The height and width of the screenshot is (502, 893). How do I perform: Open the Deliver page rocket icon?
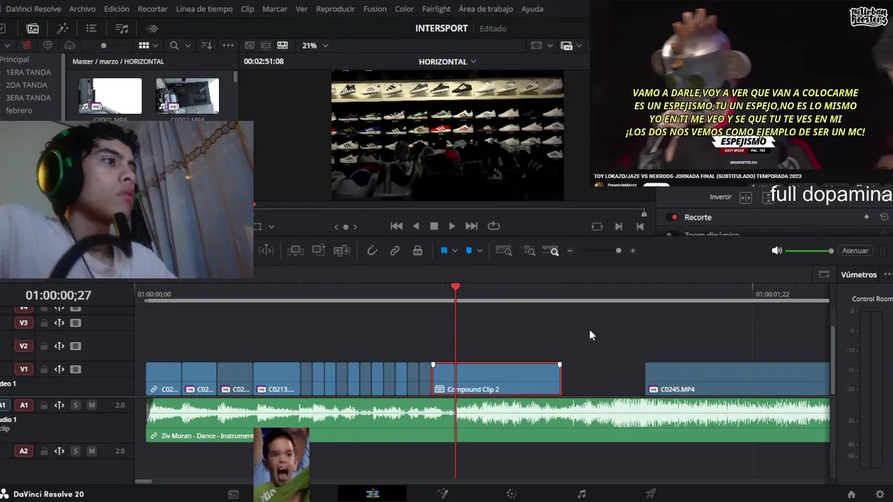pos(650,494)
